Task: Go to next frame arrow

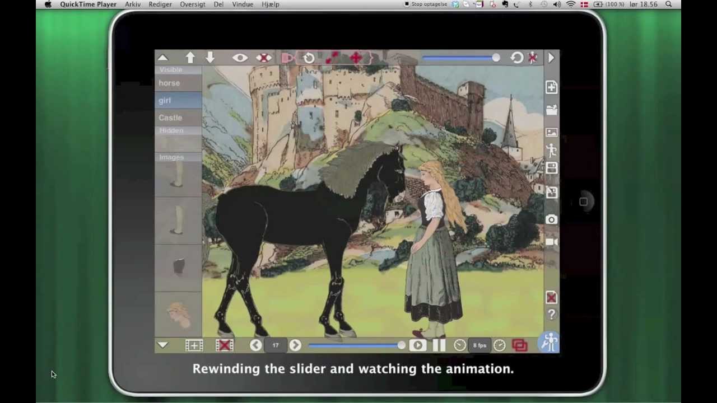Action: tap(295, 345)
